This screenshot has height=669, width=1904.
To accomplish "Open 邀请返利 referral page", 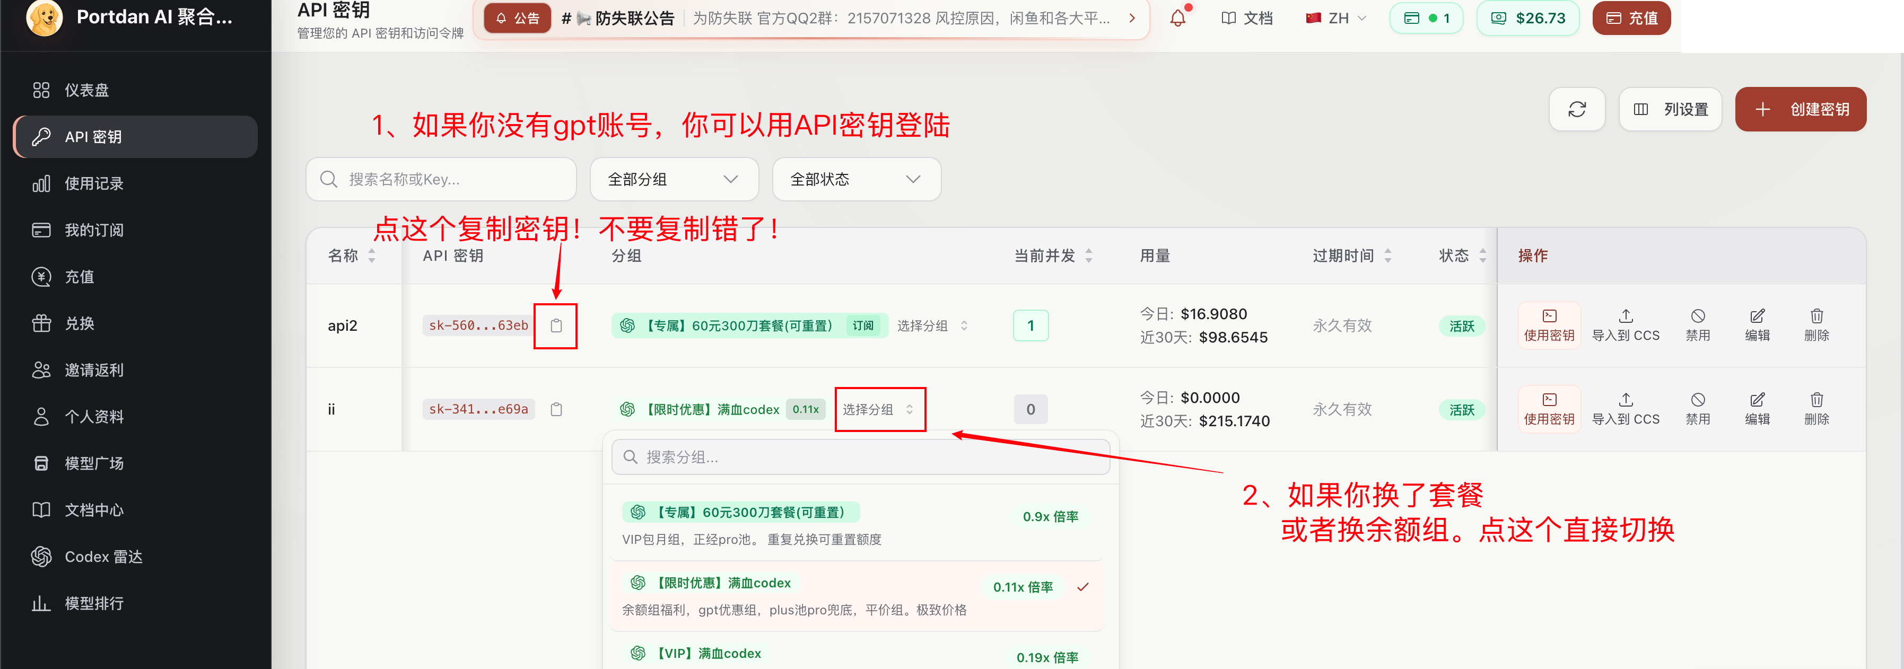I will (x=135, y=369).
